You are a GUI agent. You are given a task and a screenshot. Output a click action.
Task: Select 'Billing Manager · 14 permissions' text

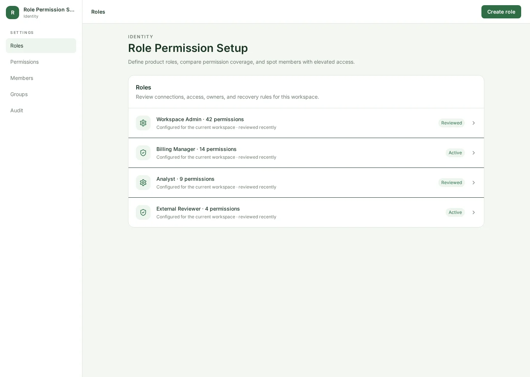pos(197,149)
